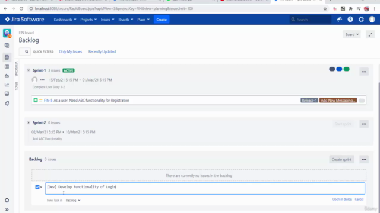The width and height of the screenshot is (380, 213).
Task: Click Open in dialog link
Action: [342, 199]
